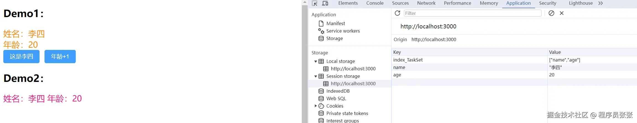The height and width of the screenshot is (123, 637).
Task: Open the Service workers item
Action: click(343, 31)
